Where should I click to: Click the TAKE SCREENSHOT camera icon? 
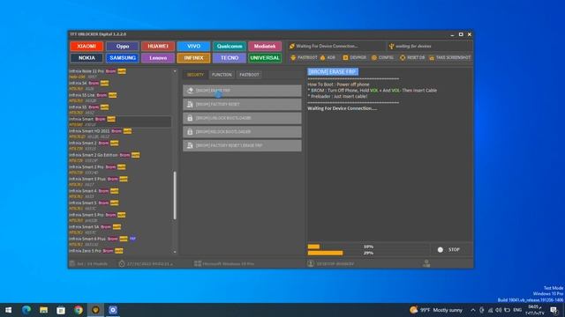point(432,57)
